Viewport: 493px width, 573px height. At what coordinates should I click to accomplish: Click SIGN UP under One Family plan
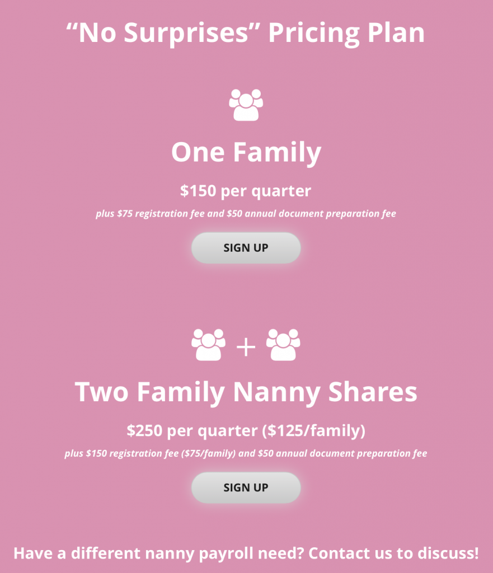pos(246,247)
